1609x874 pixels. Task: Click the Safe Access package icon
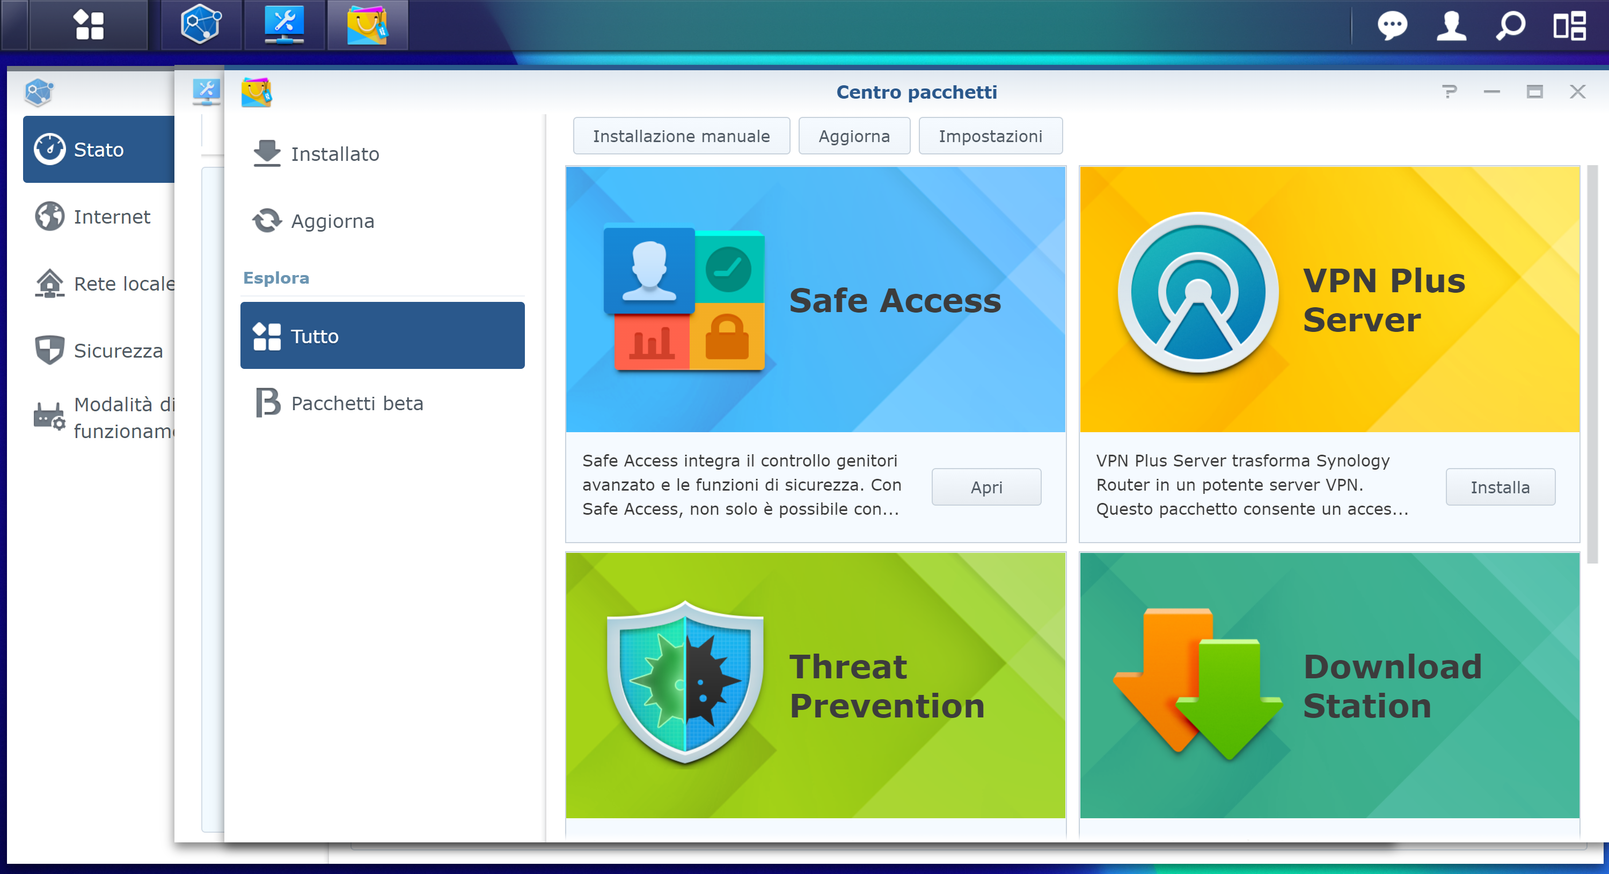tap(684, 299)
